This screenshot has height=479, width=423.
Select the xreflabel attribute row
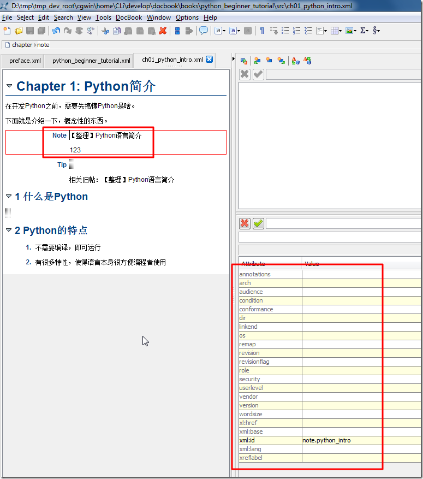(330, 458)
